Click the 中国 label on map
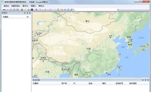This screenshot has width=151, height=92. 89,49
